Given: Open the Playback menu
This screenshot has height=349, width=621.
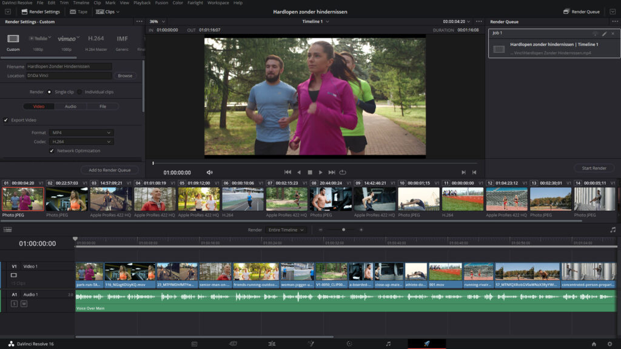Looking at the screenshot, I should point(142,3).
